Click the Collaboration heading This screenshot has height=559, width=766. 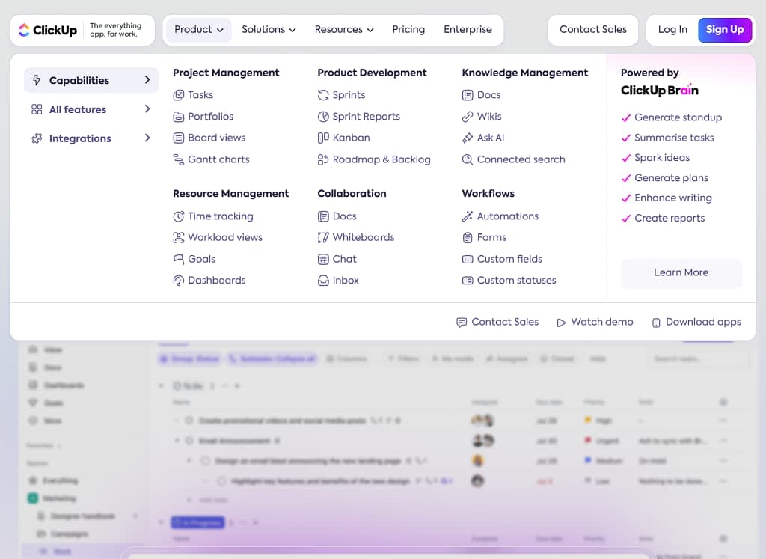[352, 194]
